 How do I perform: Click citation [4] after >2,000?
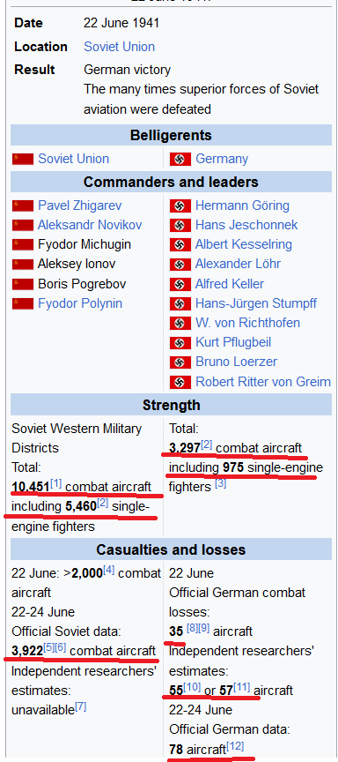click(x=108, y=571)
